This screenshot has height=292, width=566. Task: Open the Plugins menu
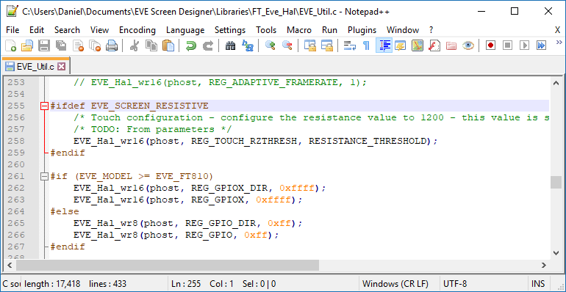click(x=362, y=30)
